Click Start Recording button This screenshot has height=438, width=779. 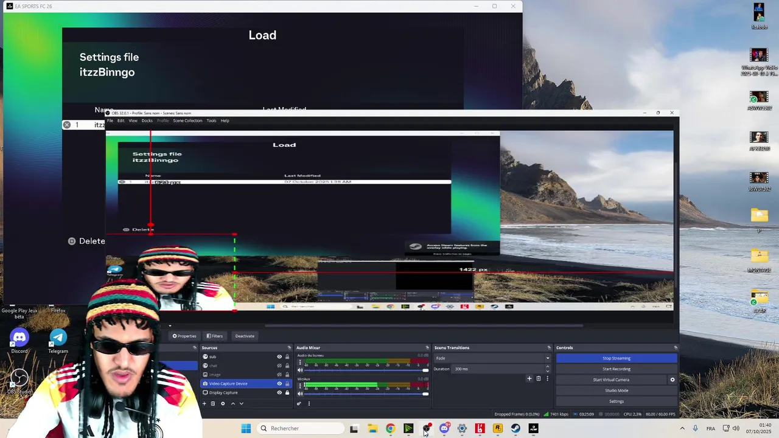click(617, 369)
